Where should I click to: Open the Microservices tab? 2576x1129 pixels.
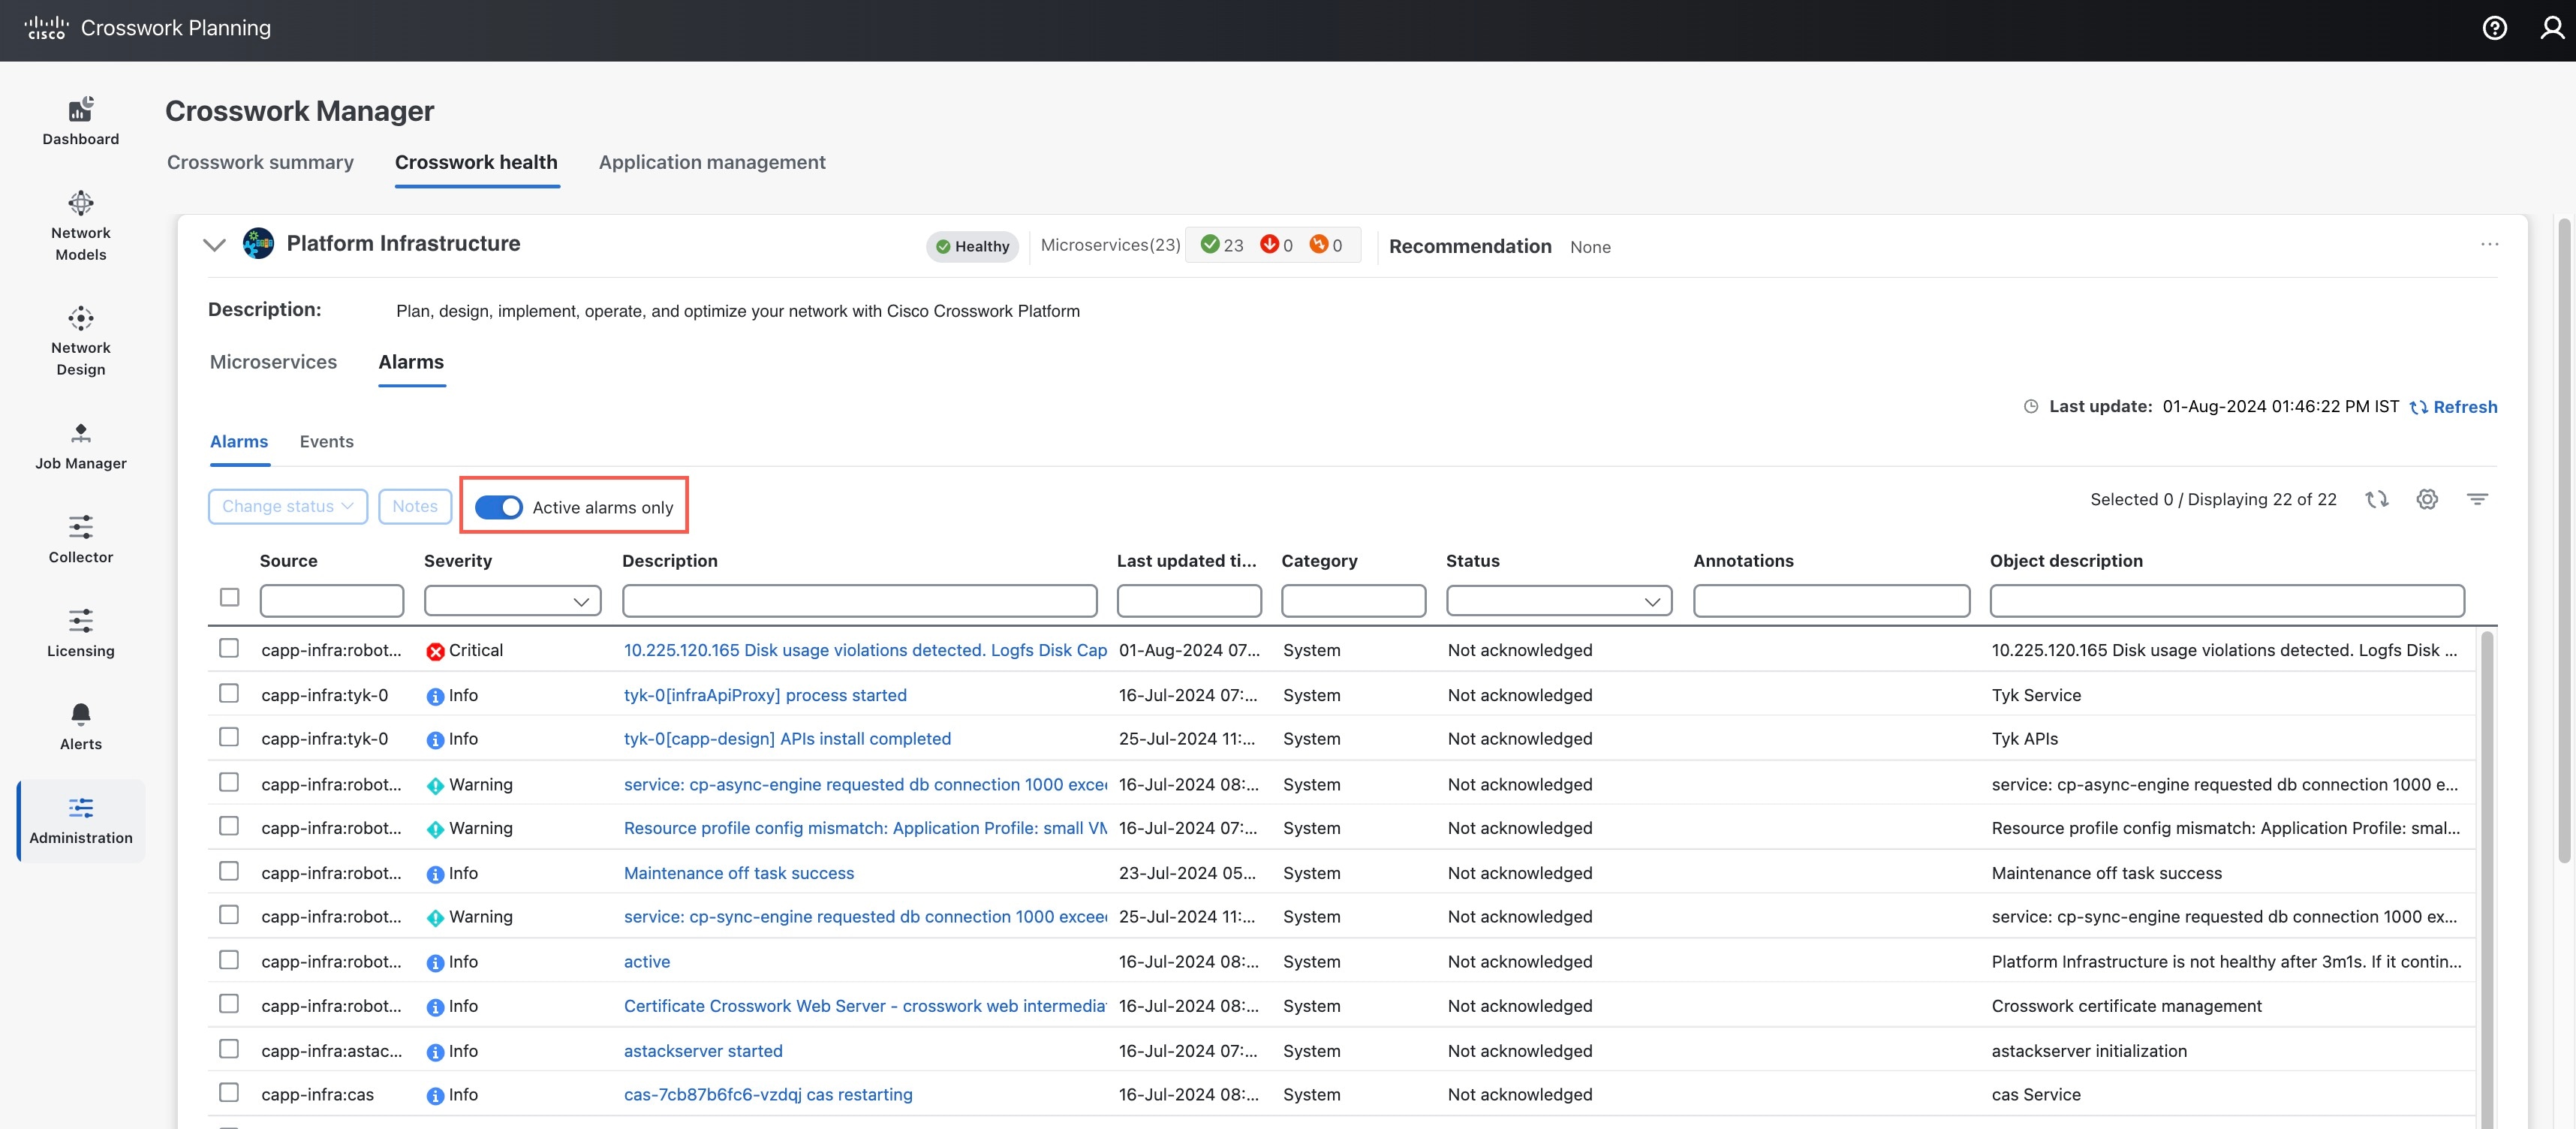(x=273, y=362)
